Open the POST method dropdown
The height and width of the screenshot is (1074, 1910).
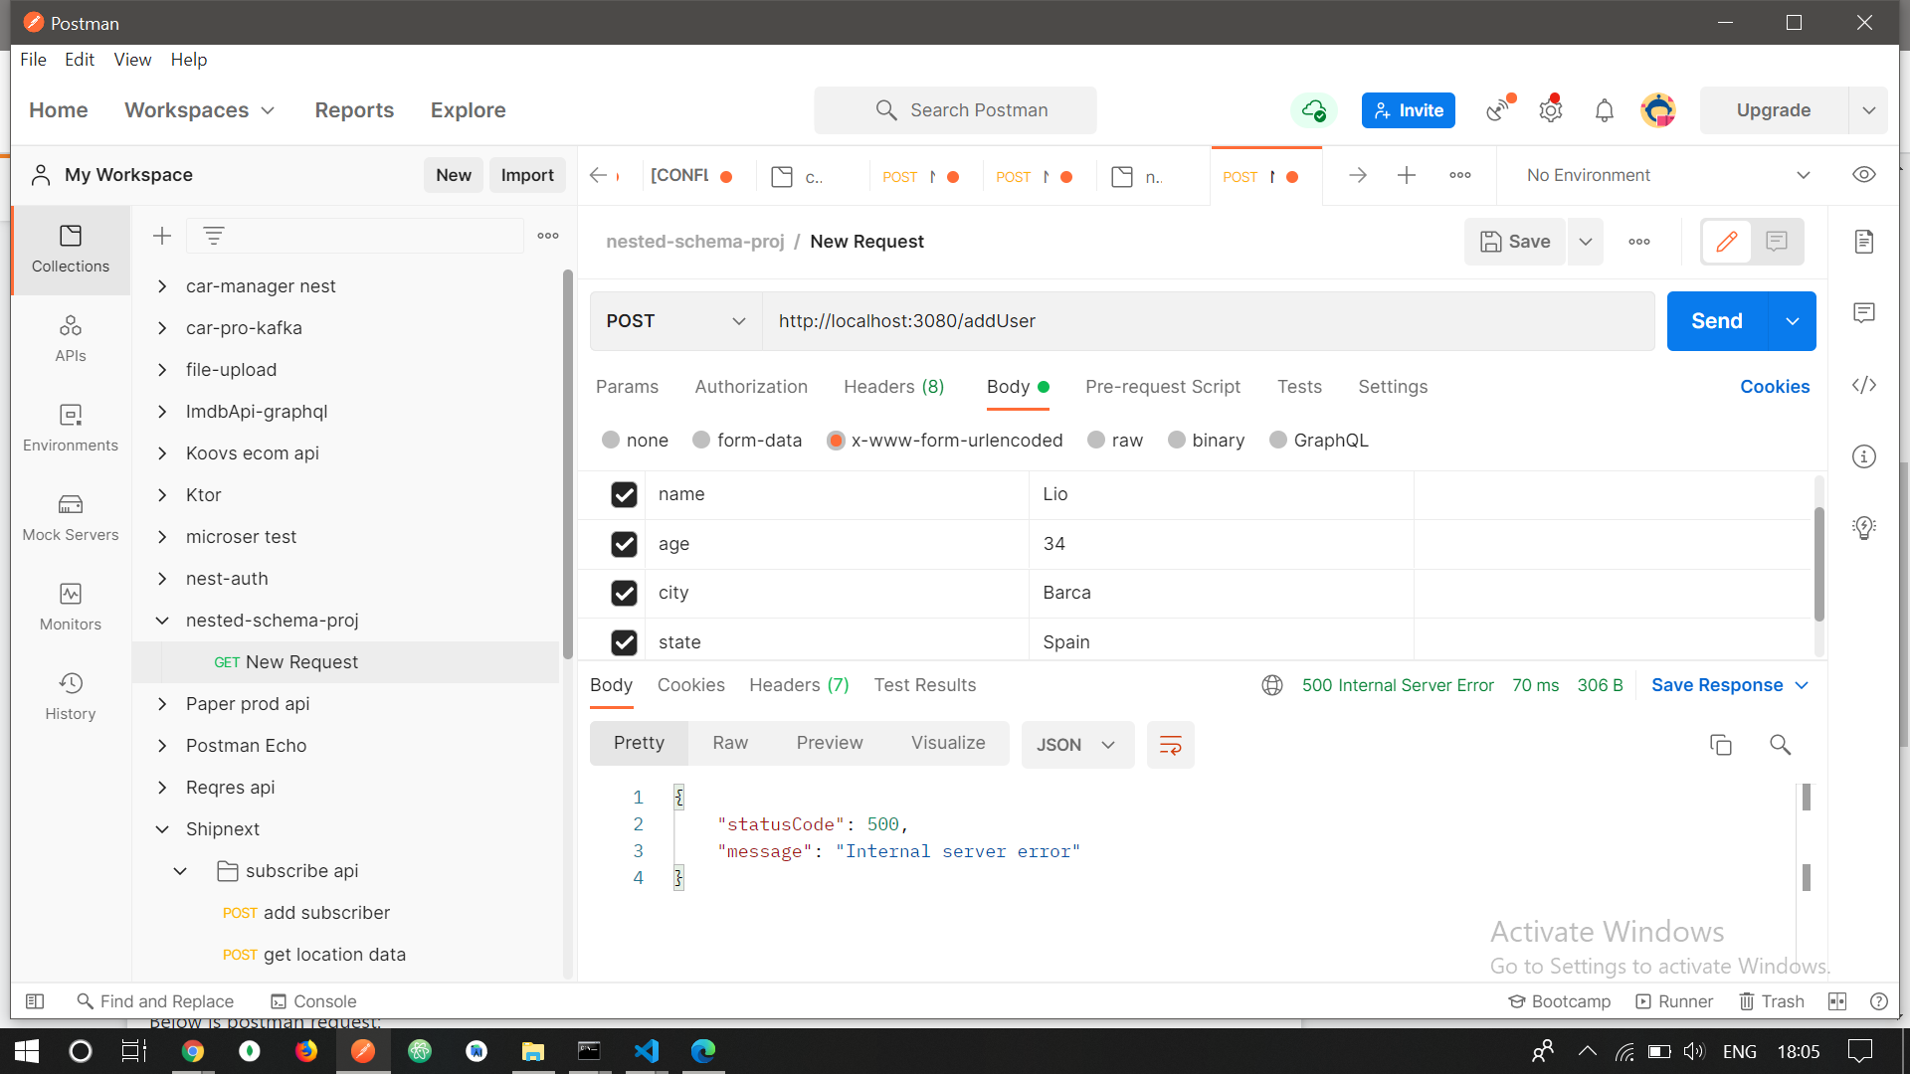pyautogui.click(x=676, y=321)
